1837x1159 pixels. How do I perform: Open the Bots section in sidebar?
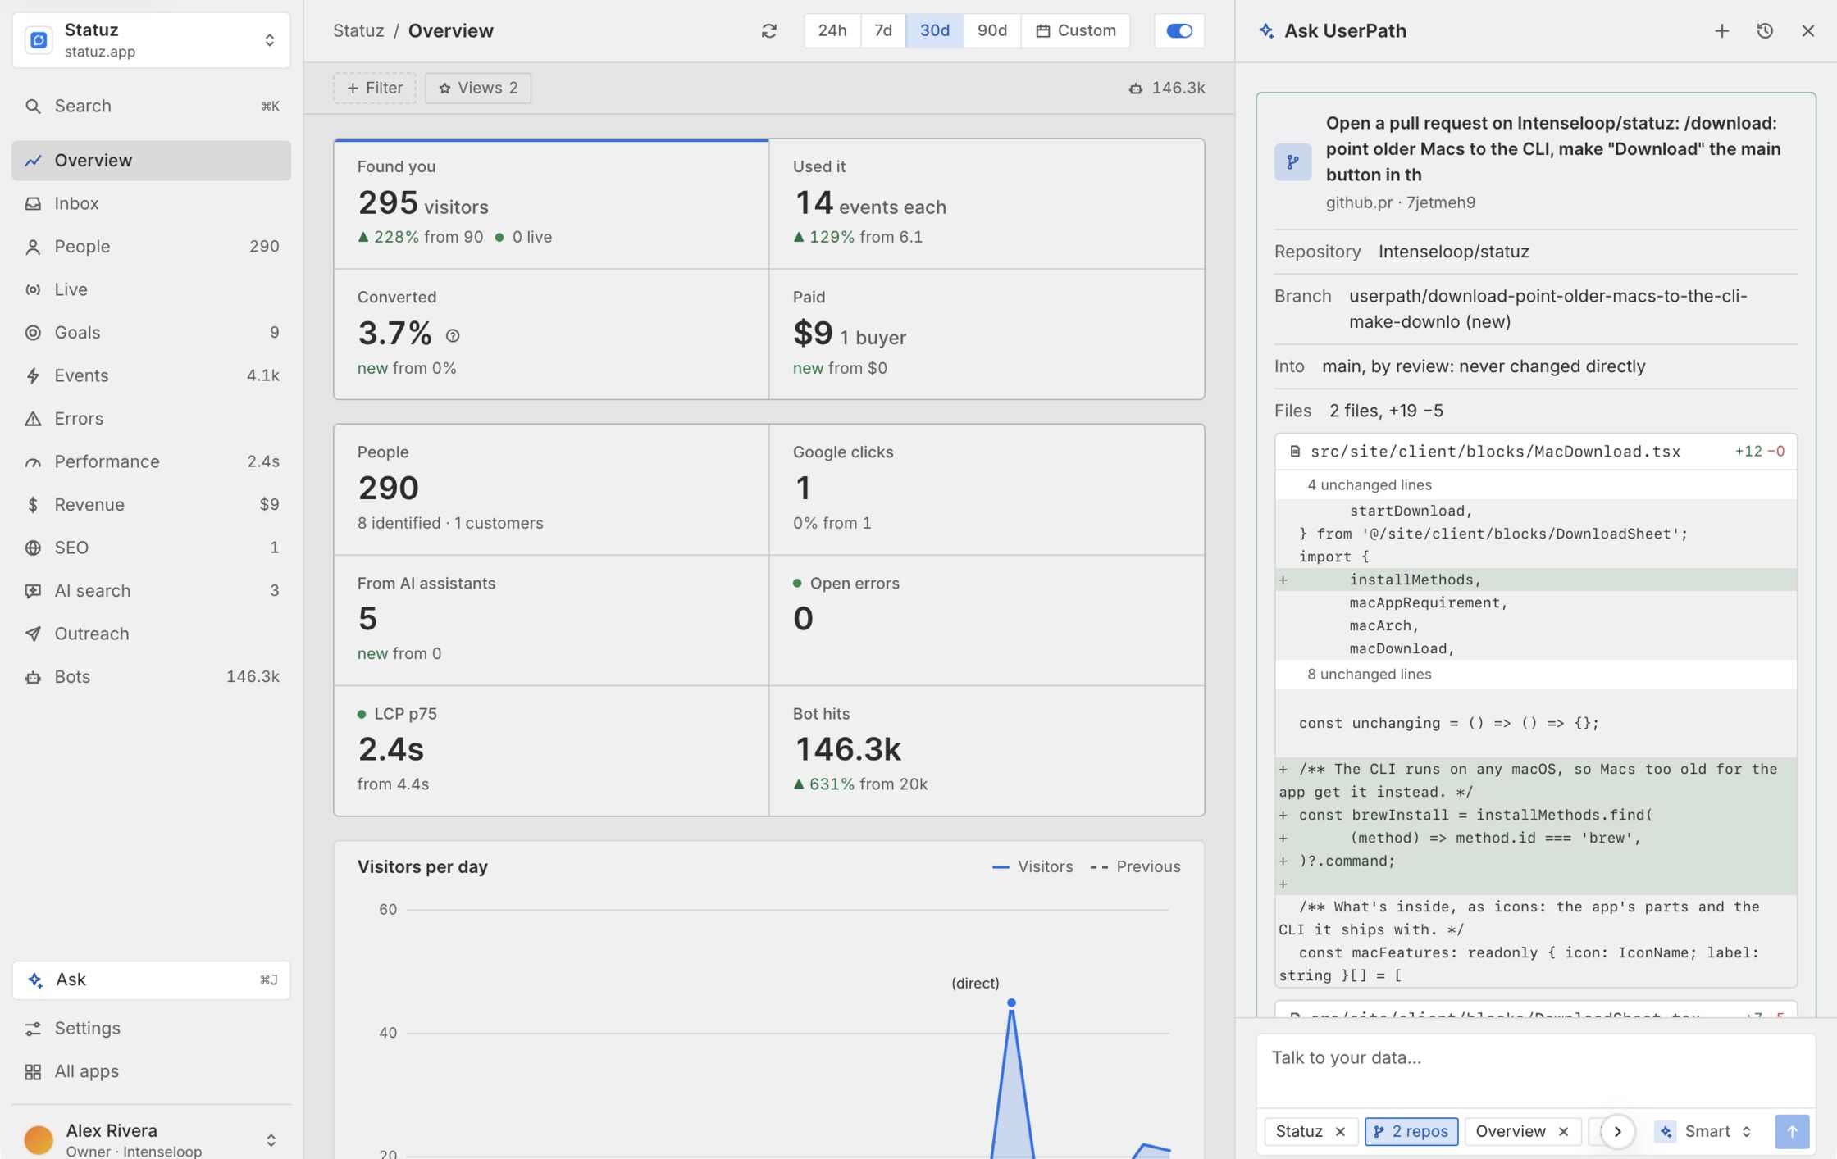coord(151,676)
